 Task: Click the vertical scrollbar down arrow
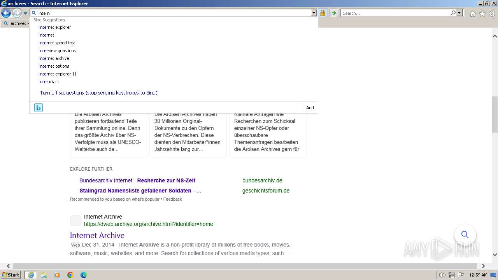pos(494,255)
